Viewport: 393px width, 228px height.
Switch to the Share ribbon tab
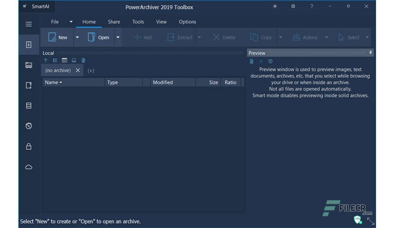114,22
